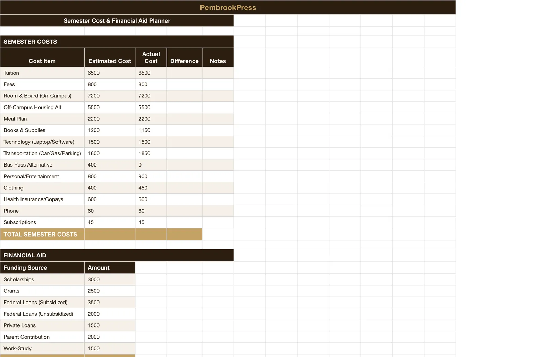This screenshot has height=357, width=555.
Task: Select Personal/Entertainment label
Action: click(x=42, y=176)
